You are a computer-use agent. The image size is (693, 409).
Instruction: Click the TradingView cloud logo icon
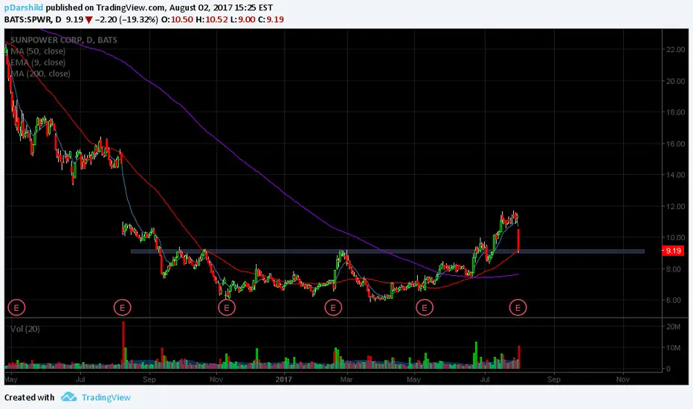68,396
